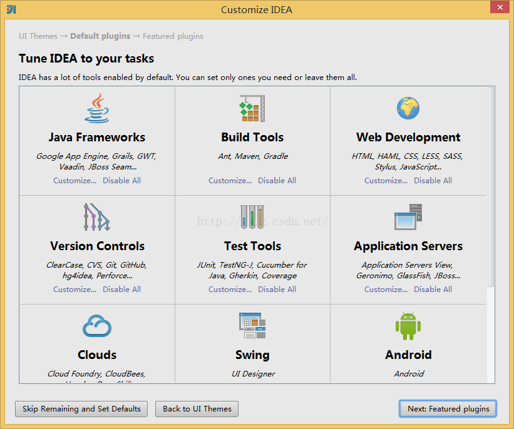
Task: Click the Java Frameworks coffee cup icon
Action: pyautogui.click(x=96, y=108)
